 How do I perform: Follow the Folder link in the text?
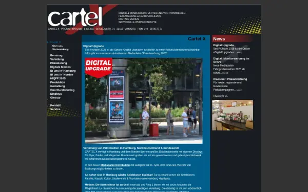point(99,155)
